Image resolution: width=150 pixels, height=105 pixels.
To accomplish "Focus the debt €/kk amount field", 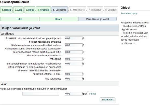I will point(74,94).
